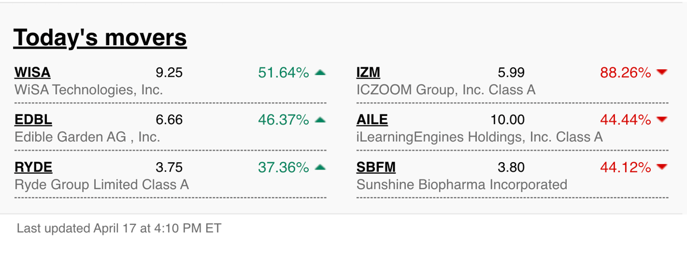
Task: Click green up arrow beside EDBL 46.37%
Action: click(320, 120)
